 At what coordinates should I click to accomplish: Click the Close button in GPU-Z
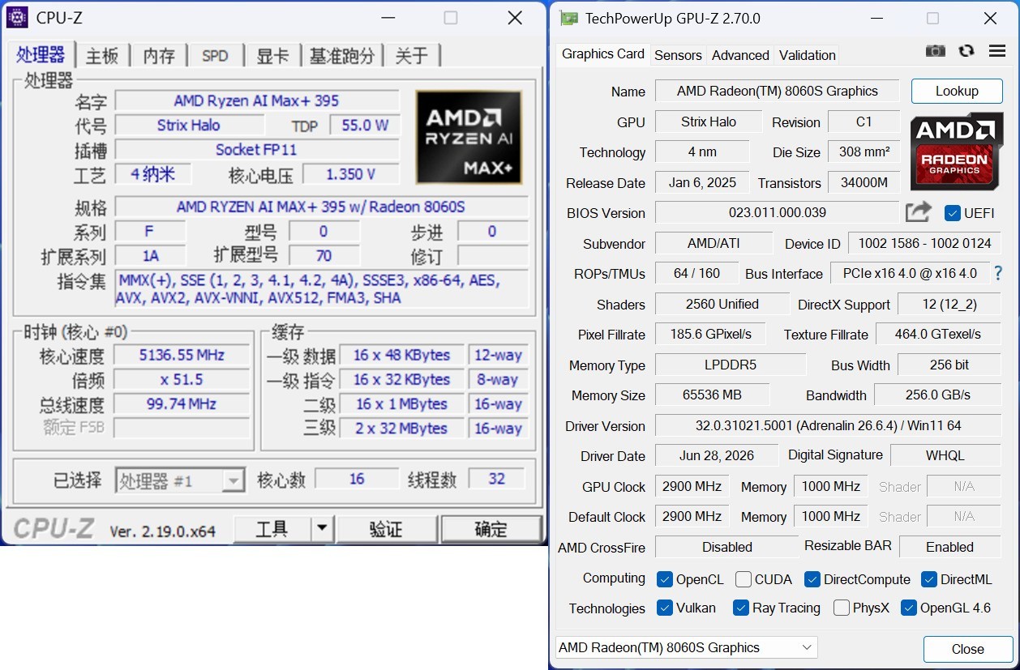point(967,649)
